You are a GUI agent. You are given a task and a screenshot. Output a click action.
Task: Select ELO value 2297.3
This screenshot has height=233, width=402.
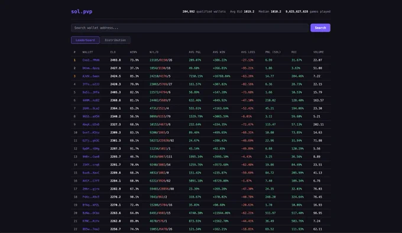point(115,148)
